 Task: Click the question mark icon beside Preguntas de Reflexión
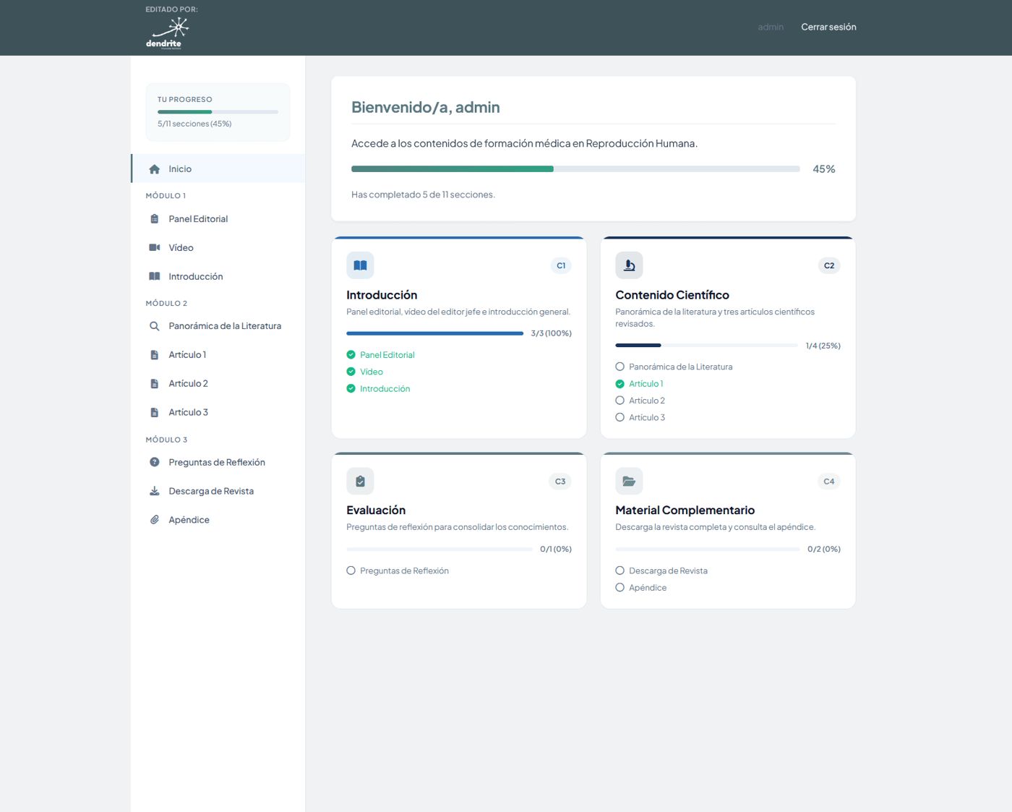tap(154, 462)
